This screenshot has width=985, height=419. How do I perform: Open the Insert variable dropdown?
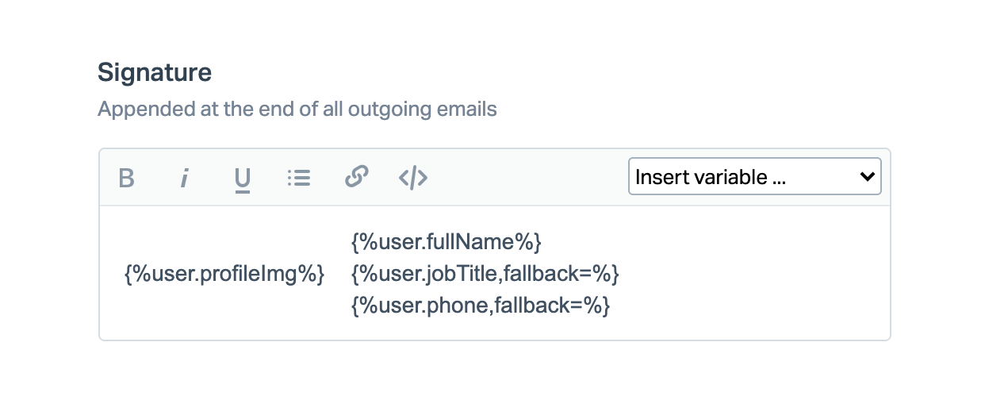(754, 177)
